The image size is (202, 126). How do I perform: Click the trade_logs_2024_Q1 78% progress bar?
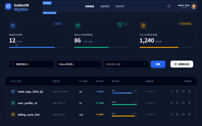pyautogui.click(x=124, y=93)
